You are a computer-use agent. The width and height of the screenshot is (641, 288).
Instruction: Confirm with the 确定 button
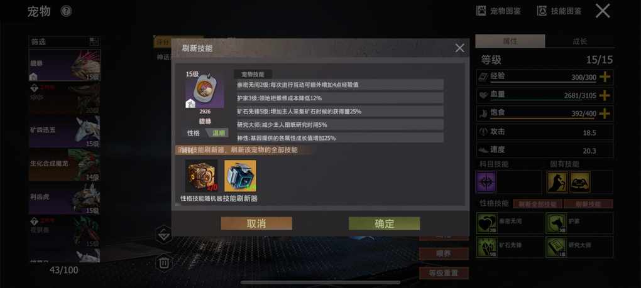tap(384, 223)
